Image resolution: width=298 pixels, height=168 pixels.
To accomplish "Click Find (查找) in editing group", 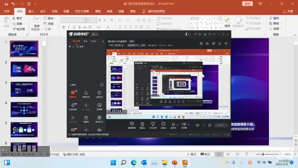I will pos(274,18).
